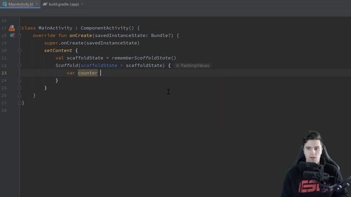
Task: Click line number 28 in the gutter
Action: 4,111
